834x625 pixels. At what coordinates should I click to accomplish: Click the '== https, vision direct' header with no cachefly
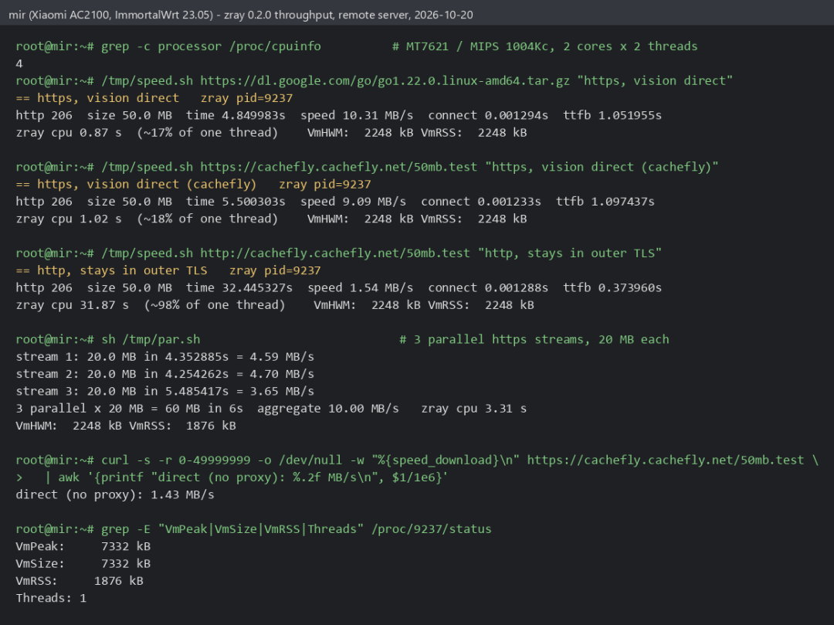click(x=97, y=98)
